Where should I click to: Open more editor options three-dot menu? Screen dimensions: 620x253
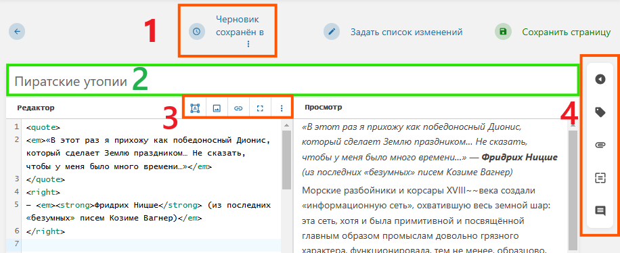(282, 108)
